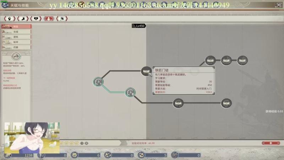This screenshot has height=160, width=284.
Task: Click the last dark resource icon showing 0
Action: point(175,155)
